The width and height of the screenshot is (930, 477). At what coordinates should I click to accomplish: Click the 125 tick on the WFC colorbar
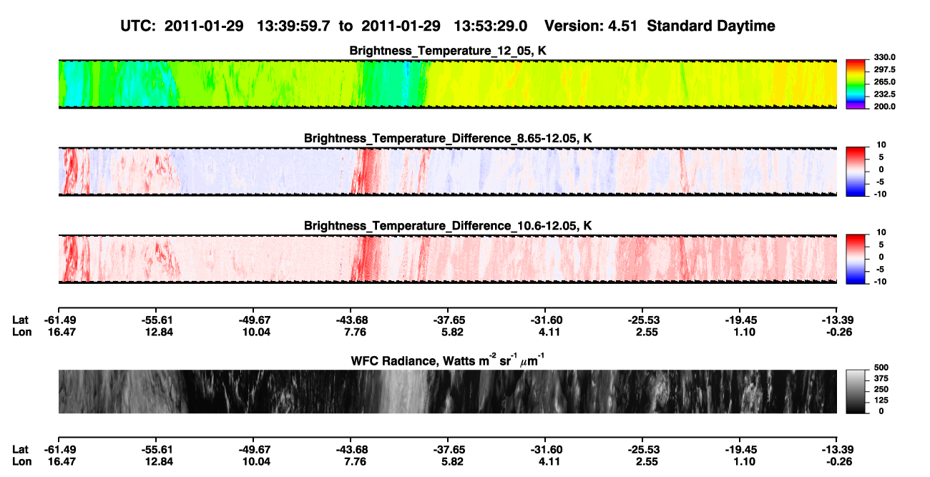pos(881,400)
